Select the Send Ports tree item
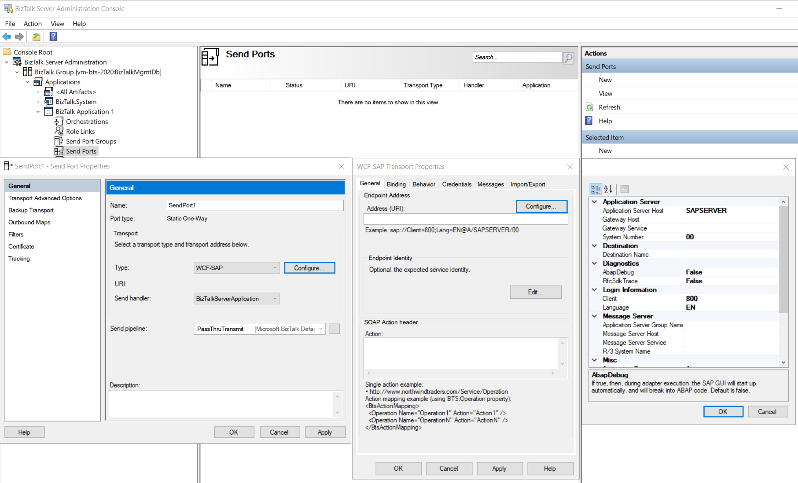The height and width of the screenshot is (483, 798). pyautogui.click(x=81, y=151)
